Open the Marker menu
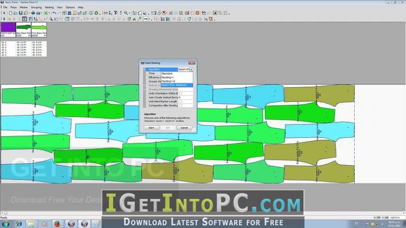 24,7
